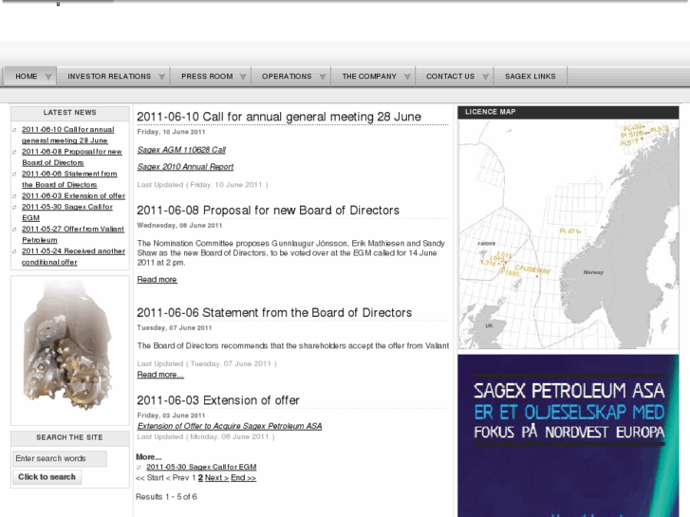
Task: Expand Press Room dropdown arrow
Action: point(243,77)
